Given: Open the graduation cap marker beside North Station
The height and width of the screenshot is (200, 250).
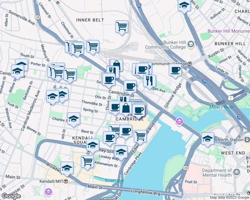Looking at the screenshot, I should (x=208, y=138).
